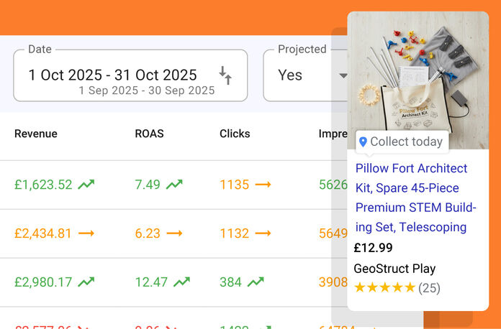Image resolution: width=501 pixels, height=329 pixels.
Task: Click flat arrow icon next to 1135 clicks
Action: pyautogui.click(x=263, y=185)
